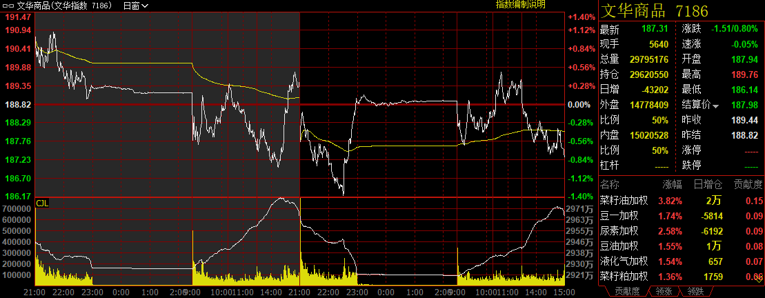Click the volume axis label 700000
Image resolution: width=765 pixels, height=298 pixels.
point(17,208)
